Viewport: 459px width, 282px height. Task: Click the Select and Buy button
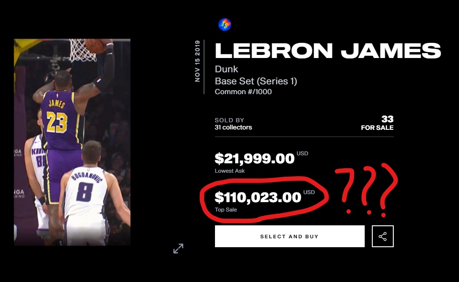click(290, 236)
